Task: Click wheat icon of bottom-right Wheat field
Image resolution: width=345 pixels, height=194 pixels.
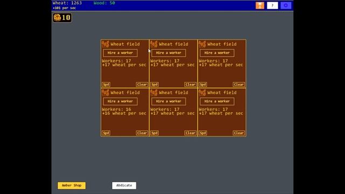Action: coord(202,93)
